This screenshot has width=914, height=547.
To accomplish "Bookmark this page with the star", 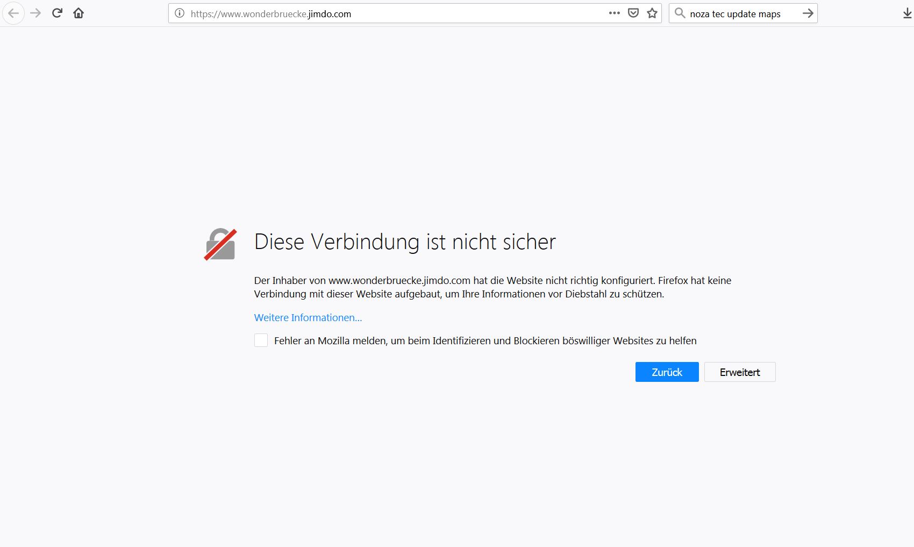I will 652,13.
